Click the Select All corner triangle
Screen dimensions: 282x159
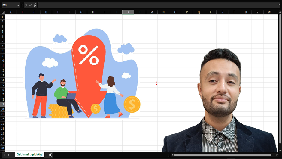3,12
